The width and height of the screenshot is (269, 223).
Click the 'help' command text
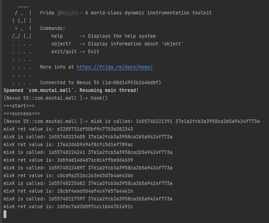click(57, 36)
